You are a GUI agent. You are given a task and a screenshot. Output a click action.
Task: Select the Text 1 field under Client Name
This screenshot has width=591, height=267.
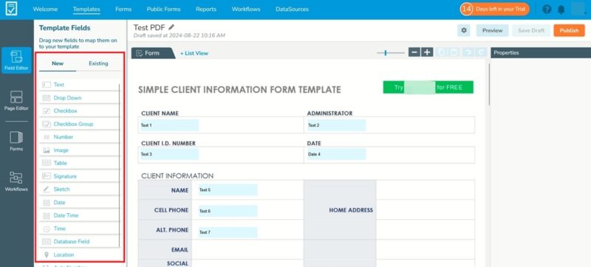[x=169, y=125]
